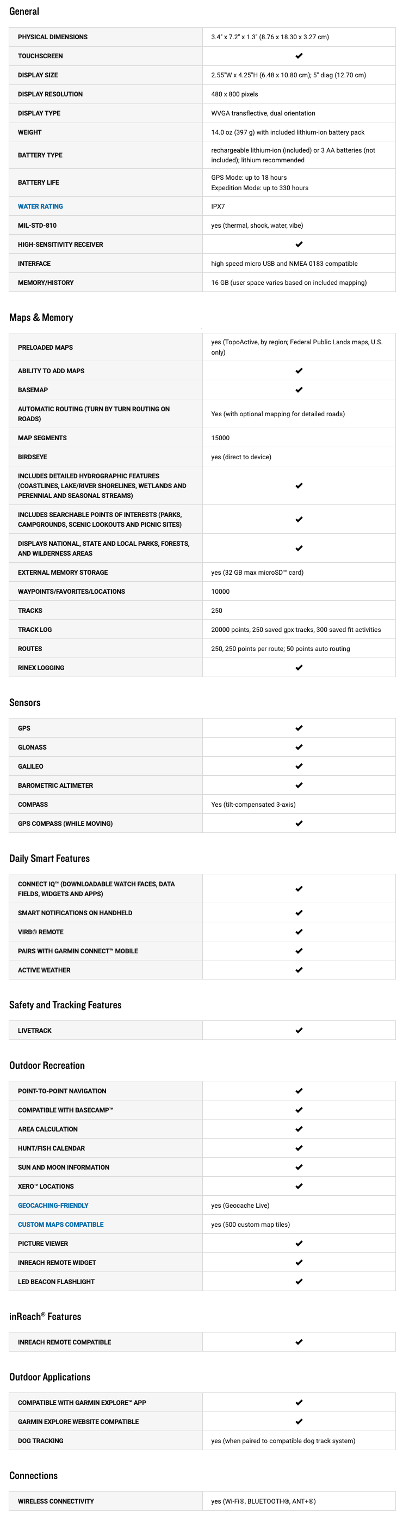Image resolution: width=403 pixels, height=1521 pixels.
Task: Open the Geocaching-Friendly link
Action: click(x=53, y=1205)
